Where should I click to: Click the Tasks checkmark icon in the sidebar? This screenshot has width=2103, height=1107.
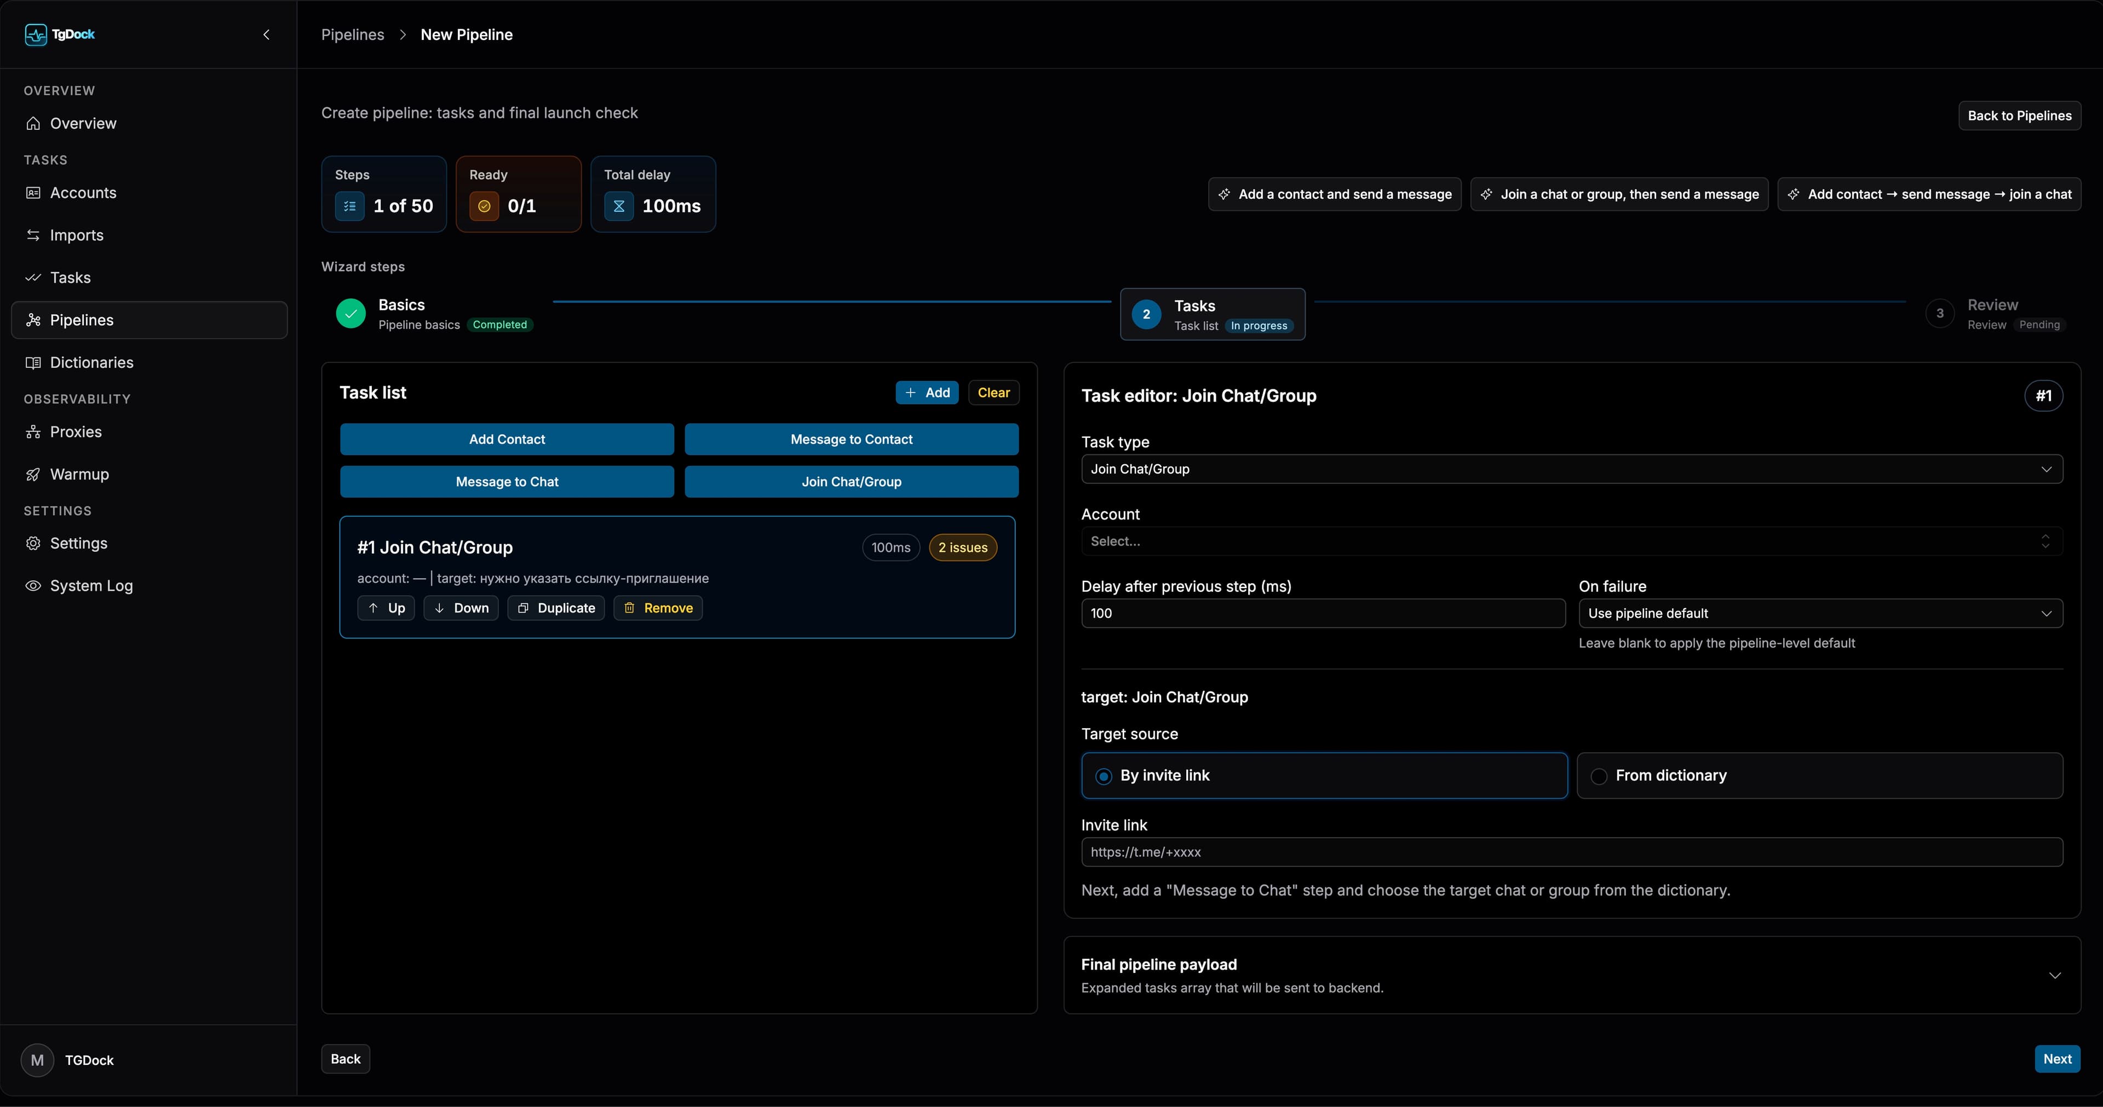pos(33,278)
